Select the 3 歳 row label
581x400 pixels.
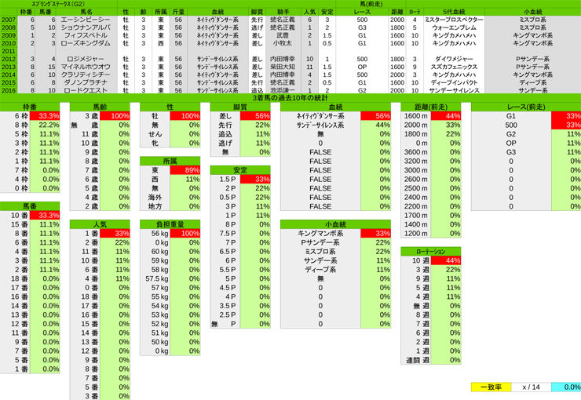(85, 116)
